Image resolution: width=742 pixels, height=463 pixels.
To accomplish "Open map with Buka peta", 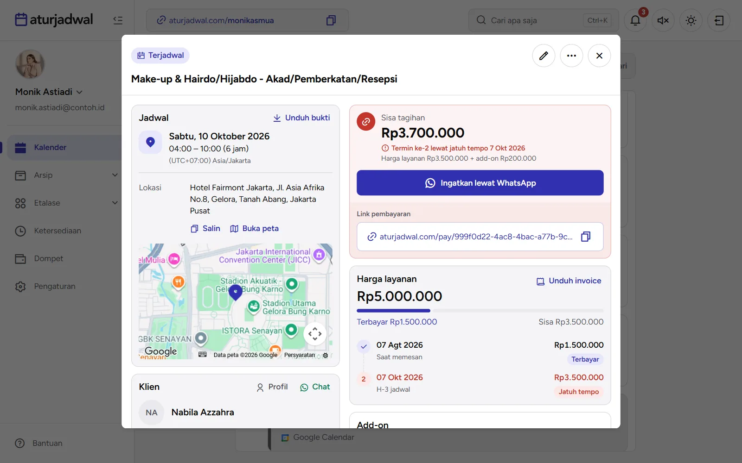I will point(255,228).
